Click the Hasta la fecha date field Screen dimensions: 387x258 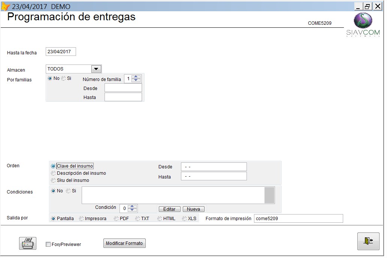point(61,51)
